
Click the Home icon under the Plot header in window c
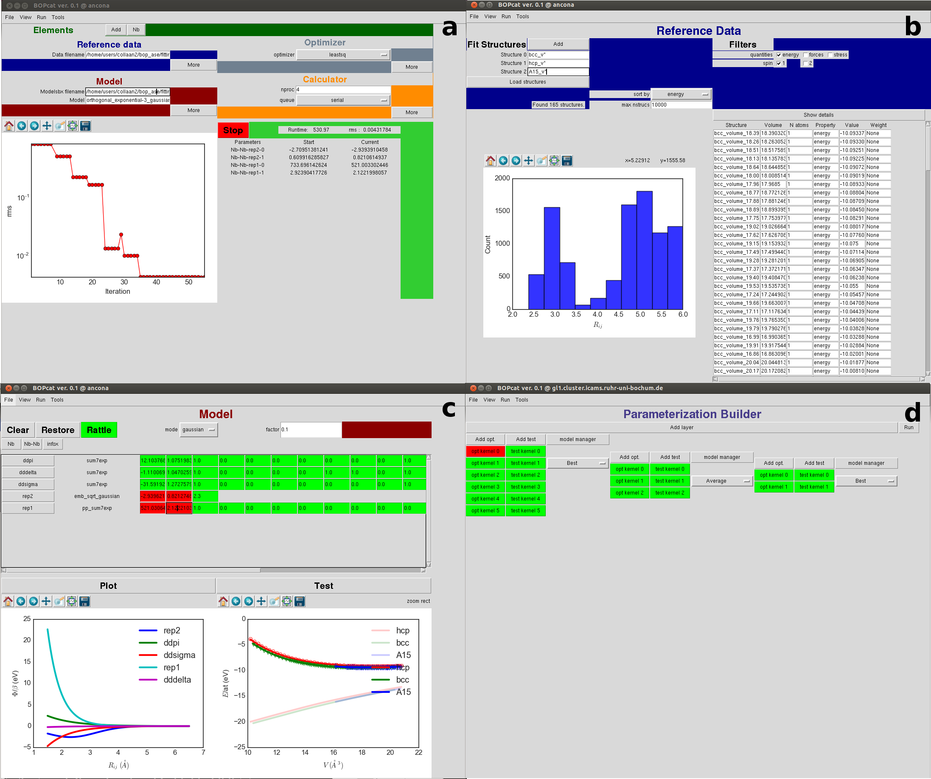click(8, 601)
